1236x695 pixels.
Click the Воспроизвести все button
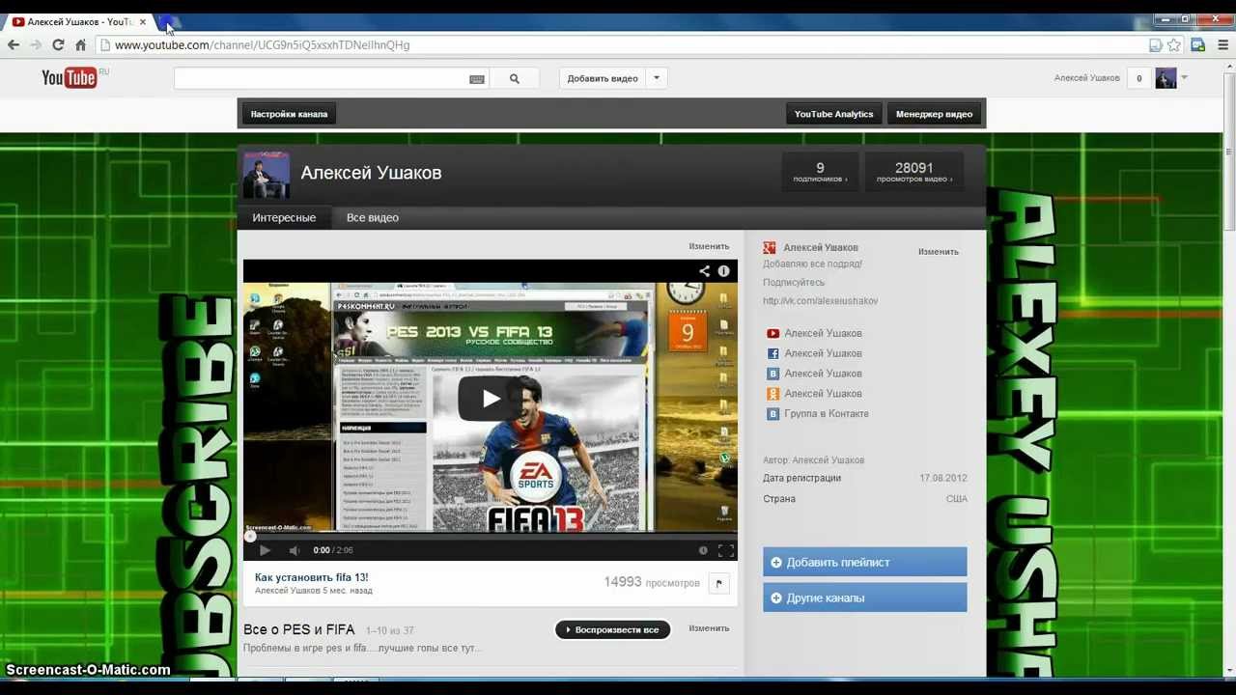tap(612, 629)
